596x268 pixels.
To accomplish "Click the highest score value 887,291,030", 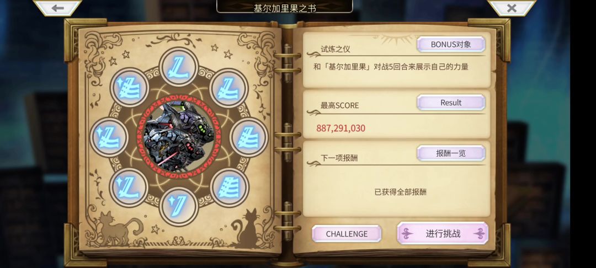I will (340, 128).
